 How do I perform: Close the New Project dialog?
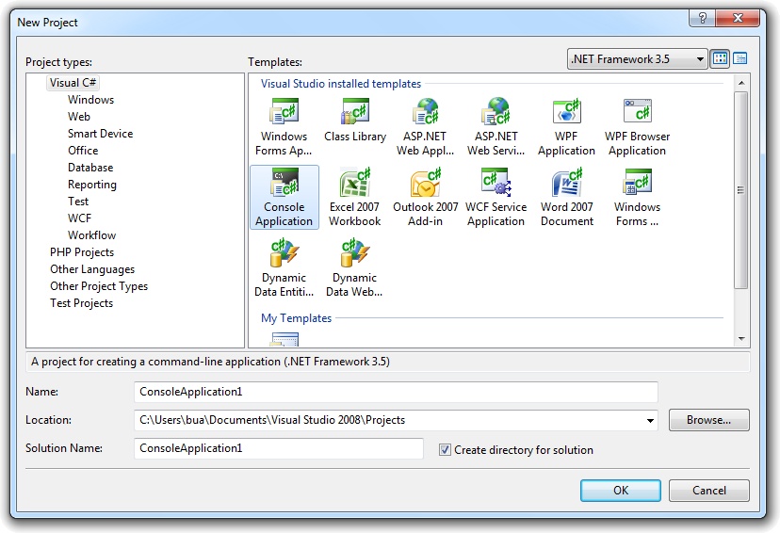(738, 19)
